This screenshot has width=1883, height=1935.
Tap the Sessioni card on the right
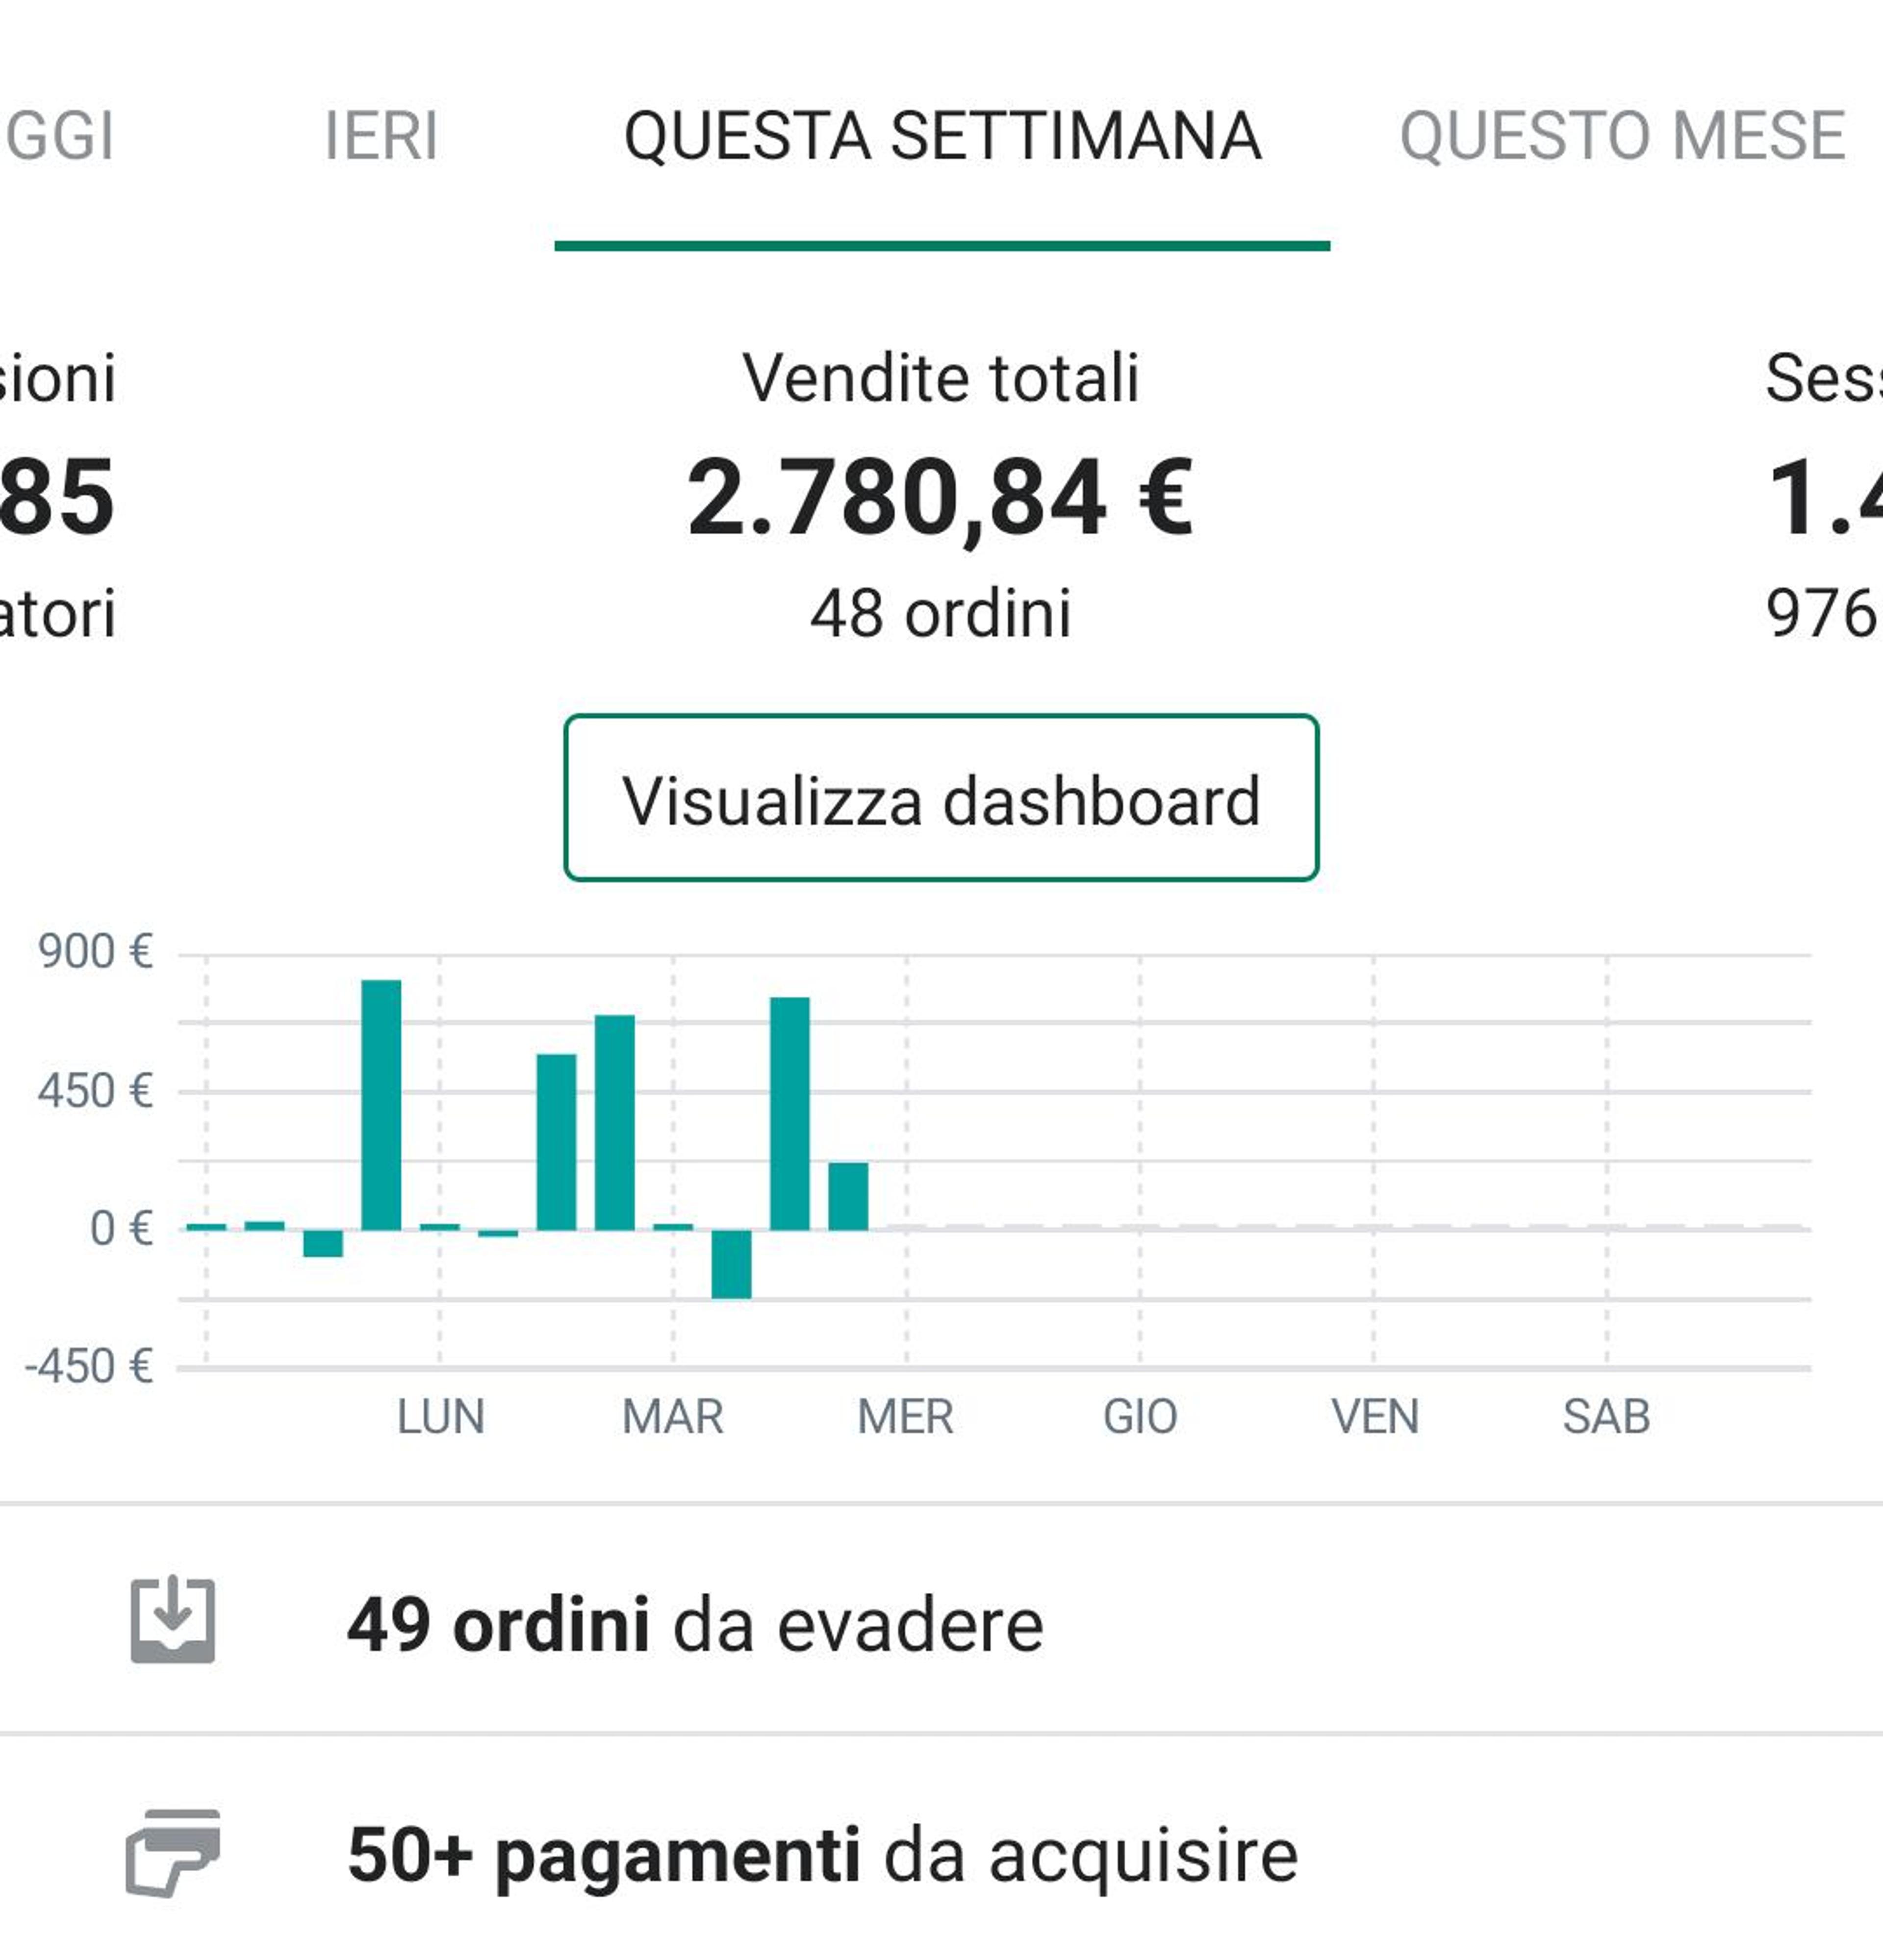point(1824,494)
